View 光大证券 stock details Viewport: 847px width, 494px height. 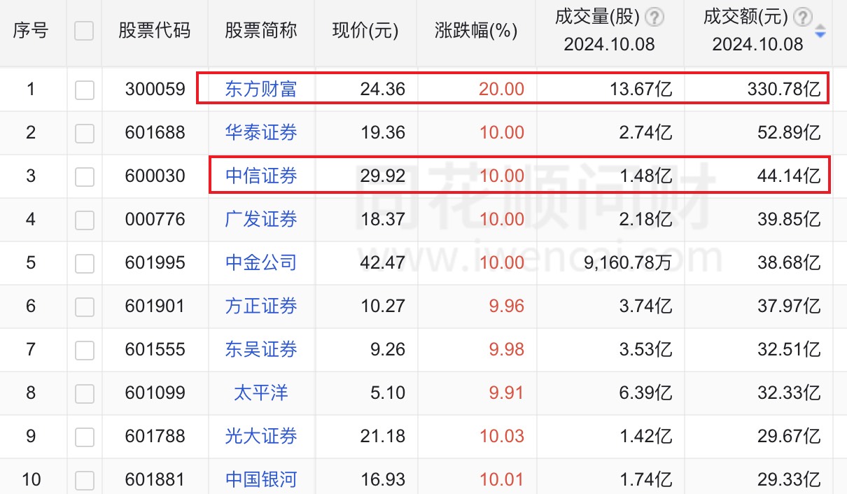point(261,437)
